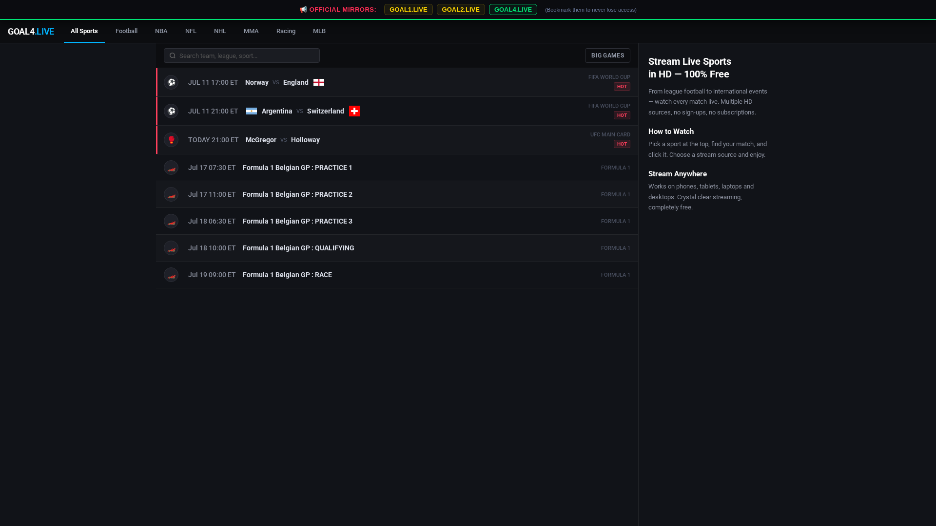Click the boxing glove icon for McGregor vs Holloway
The width and height of the screenshot is (936, 526).
[171, 140]
